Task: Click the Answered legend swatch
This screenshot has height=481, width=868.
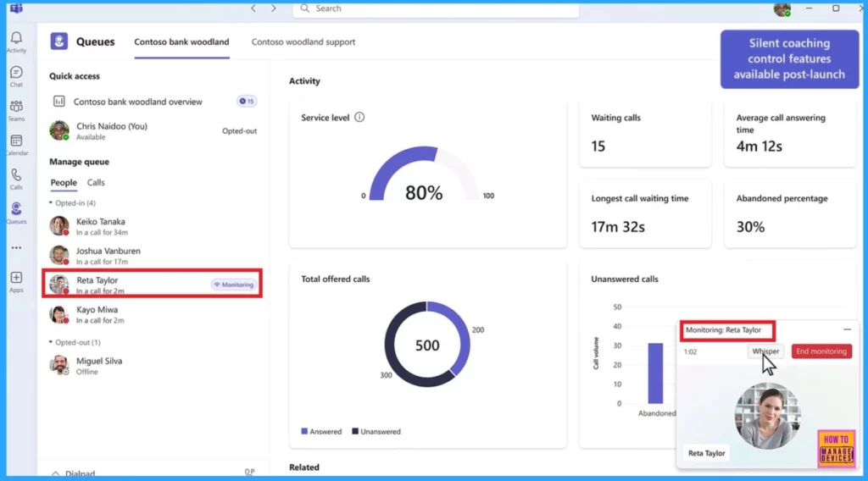Action: coord(304,431)
